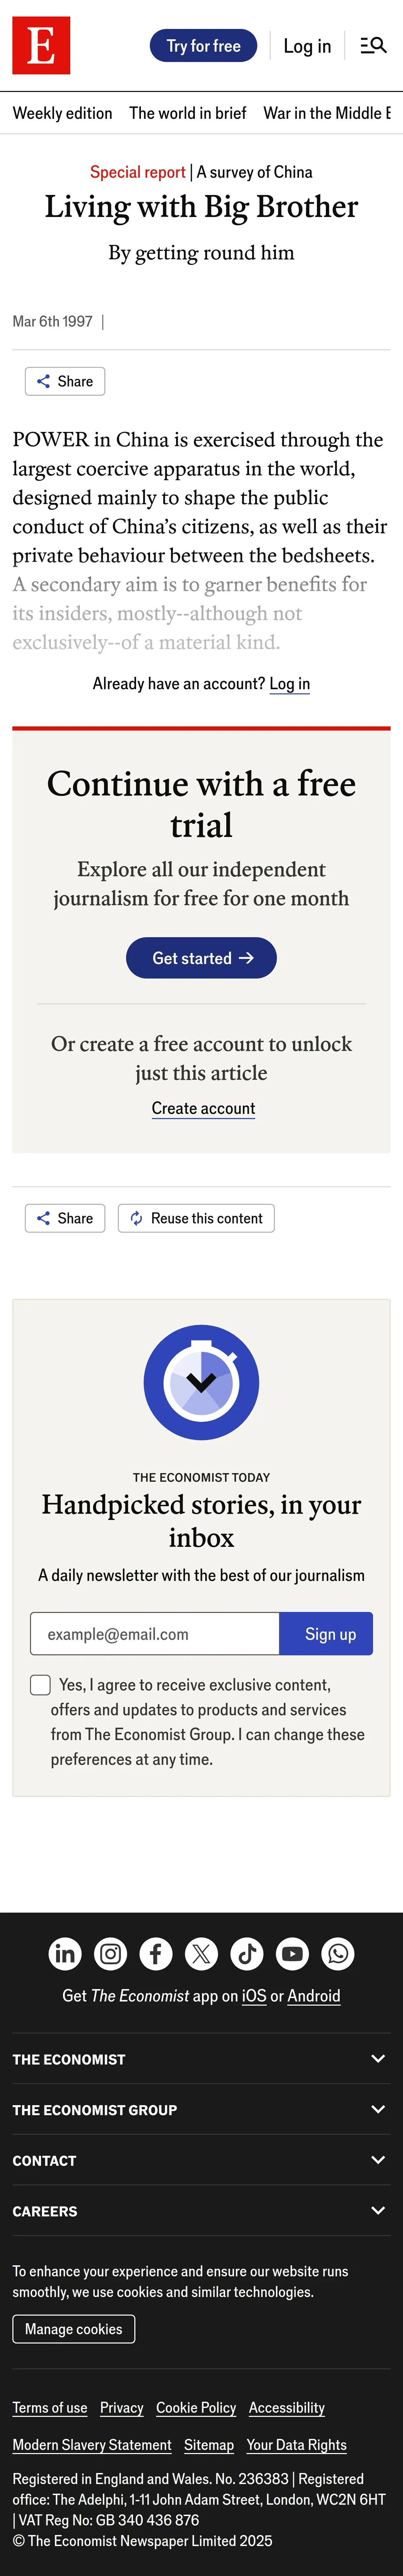Open the search menu icon
Screen dimensions: 403x2576
pyautogui.click(x=373, y=46)
